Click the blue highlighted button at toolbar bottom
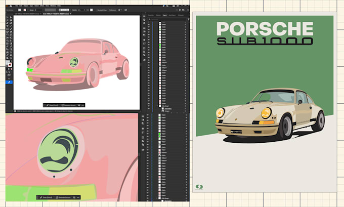The image size is (344, 207). (9, 82)
